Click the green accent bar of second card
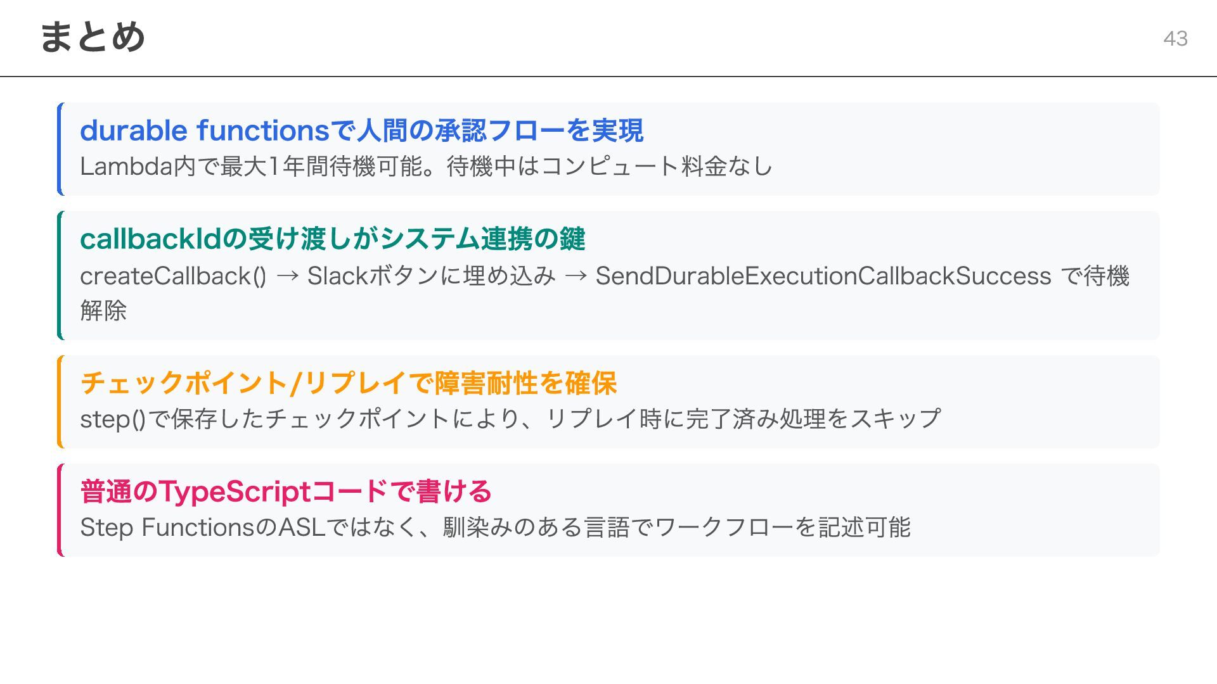1217x684 pixels. [x=60, y=275]
